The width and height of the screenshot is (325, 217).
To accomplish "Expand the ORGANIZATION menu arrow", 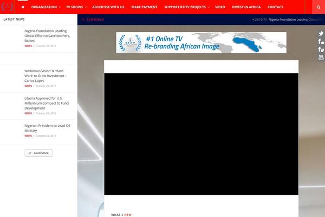I will [x=60, y=7].
